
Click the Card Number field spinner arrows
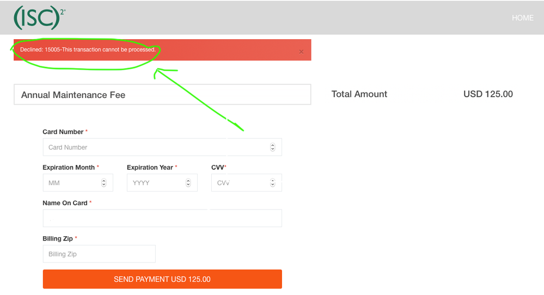[x=273, y=147]
